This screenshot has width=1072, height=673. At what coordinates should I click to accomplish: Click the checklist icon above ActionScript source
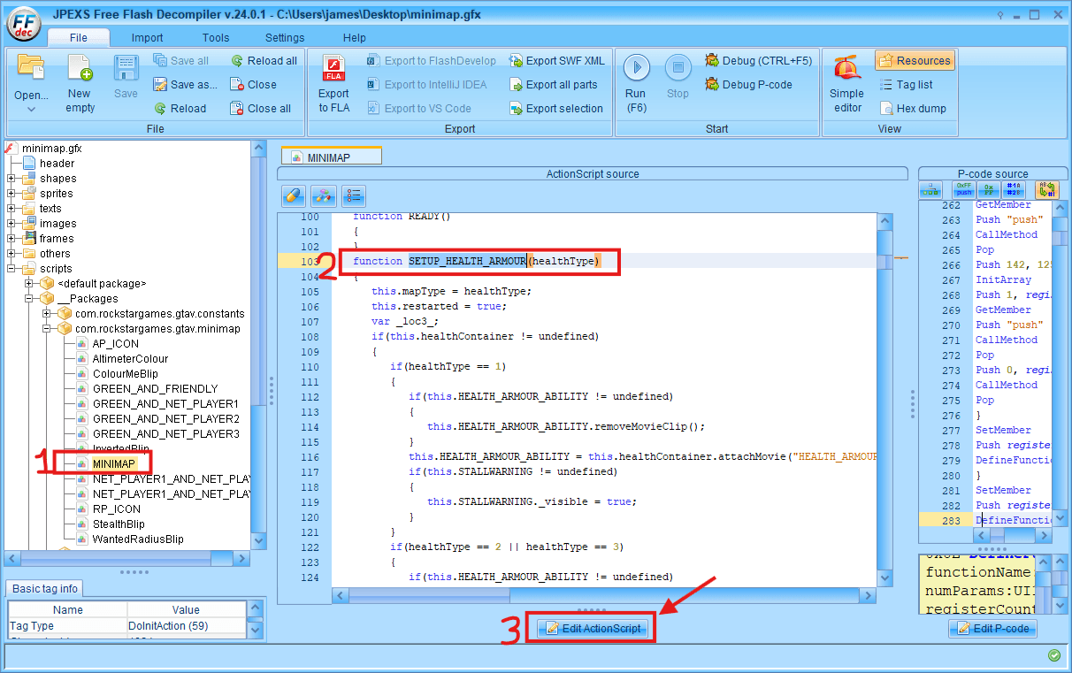coord(353,195)
